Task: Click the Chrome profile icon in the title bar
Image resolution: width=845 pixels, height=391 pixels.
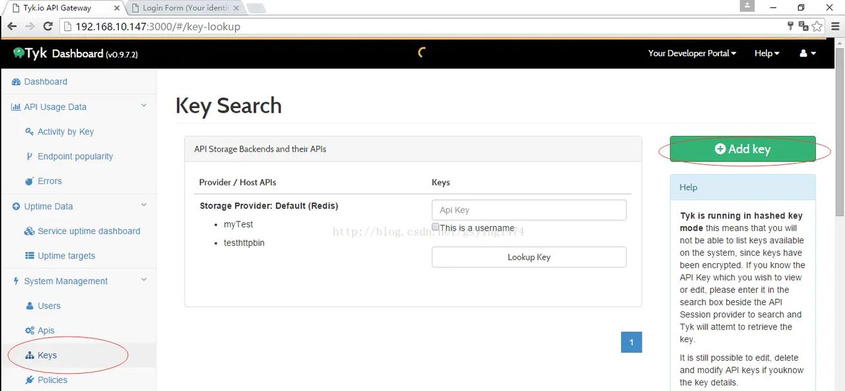Action: (x=747, y=6)
